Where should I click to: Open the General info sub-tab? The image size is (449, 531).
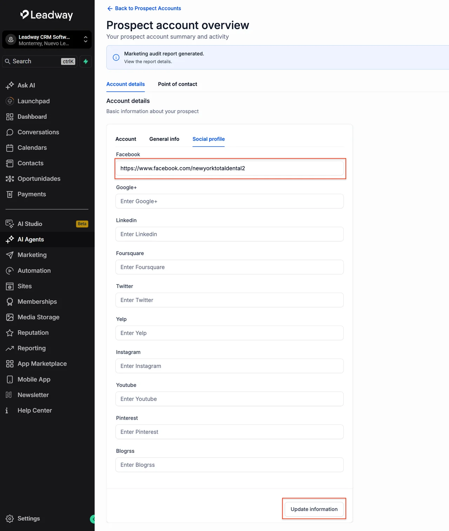pyautogui.click(x=164, y=139)
